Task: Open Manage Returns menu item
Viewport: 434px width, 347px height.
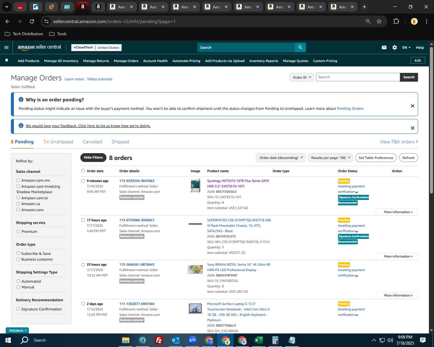Action: click(96, 61)
